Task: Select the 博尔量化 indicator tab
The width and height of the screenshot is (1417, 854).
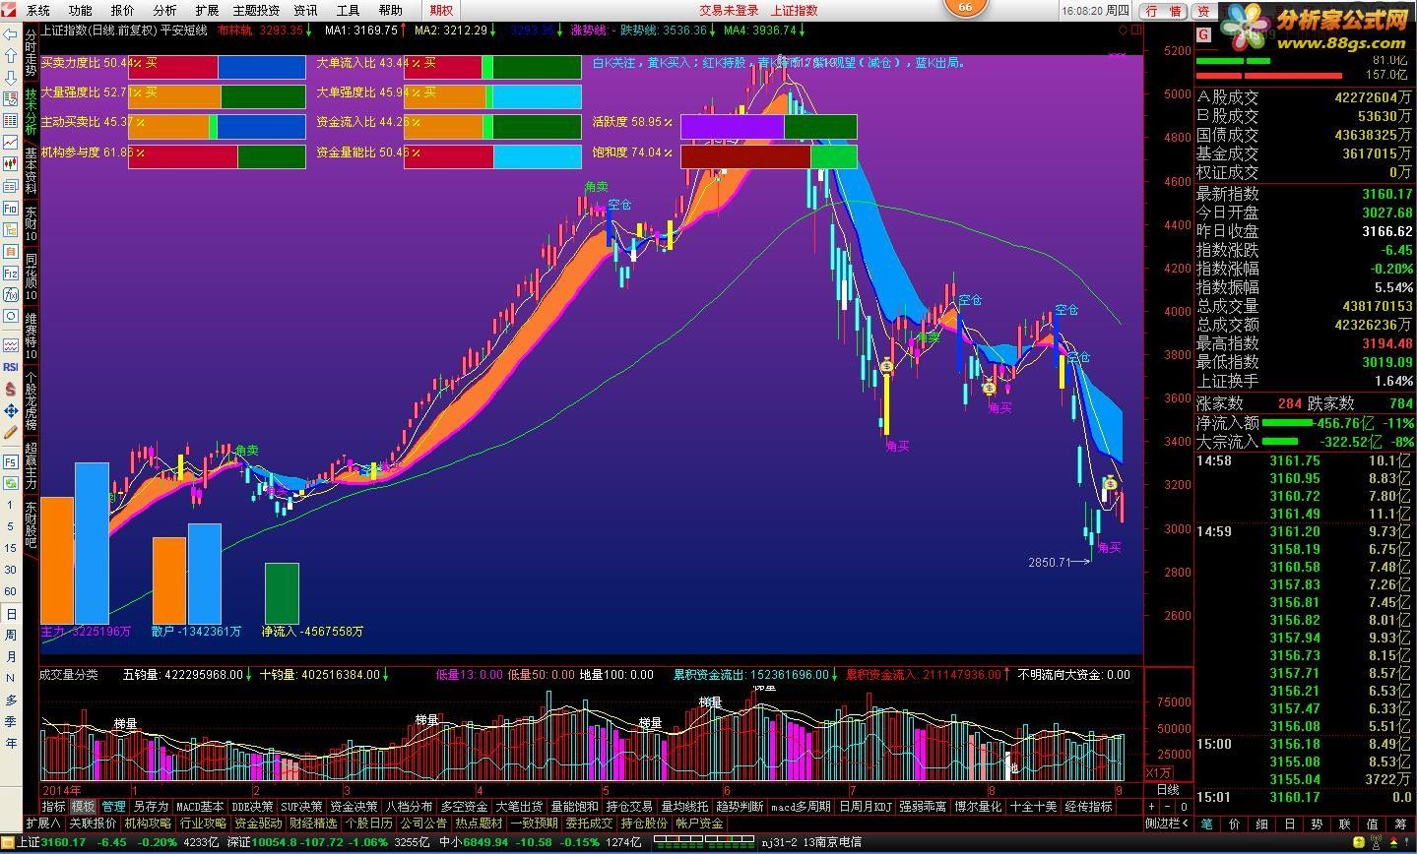Action: pos(978,807)
